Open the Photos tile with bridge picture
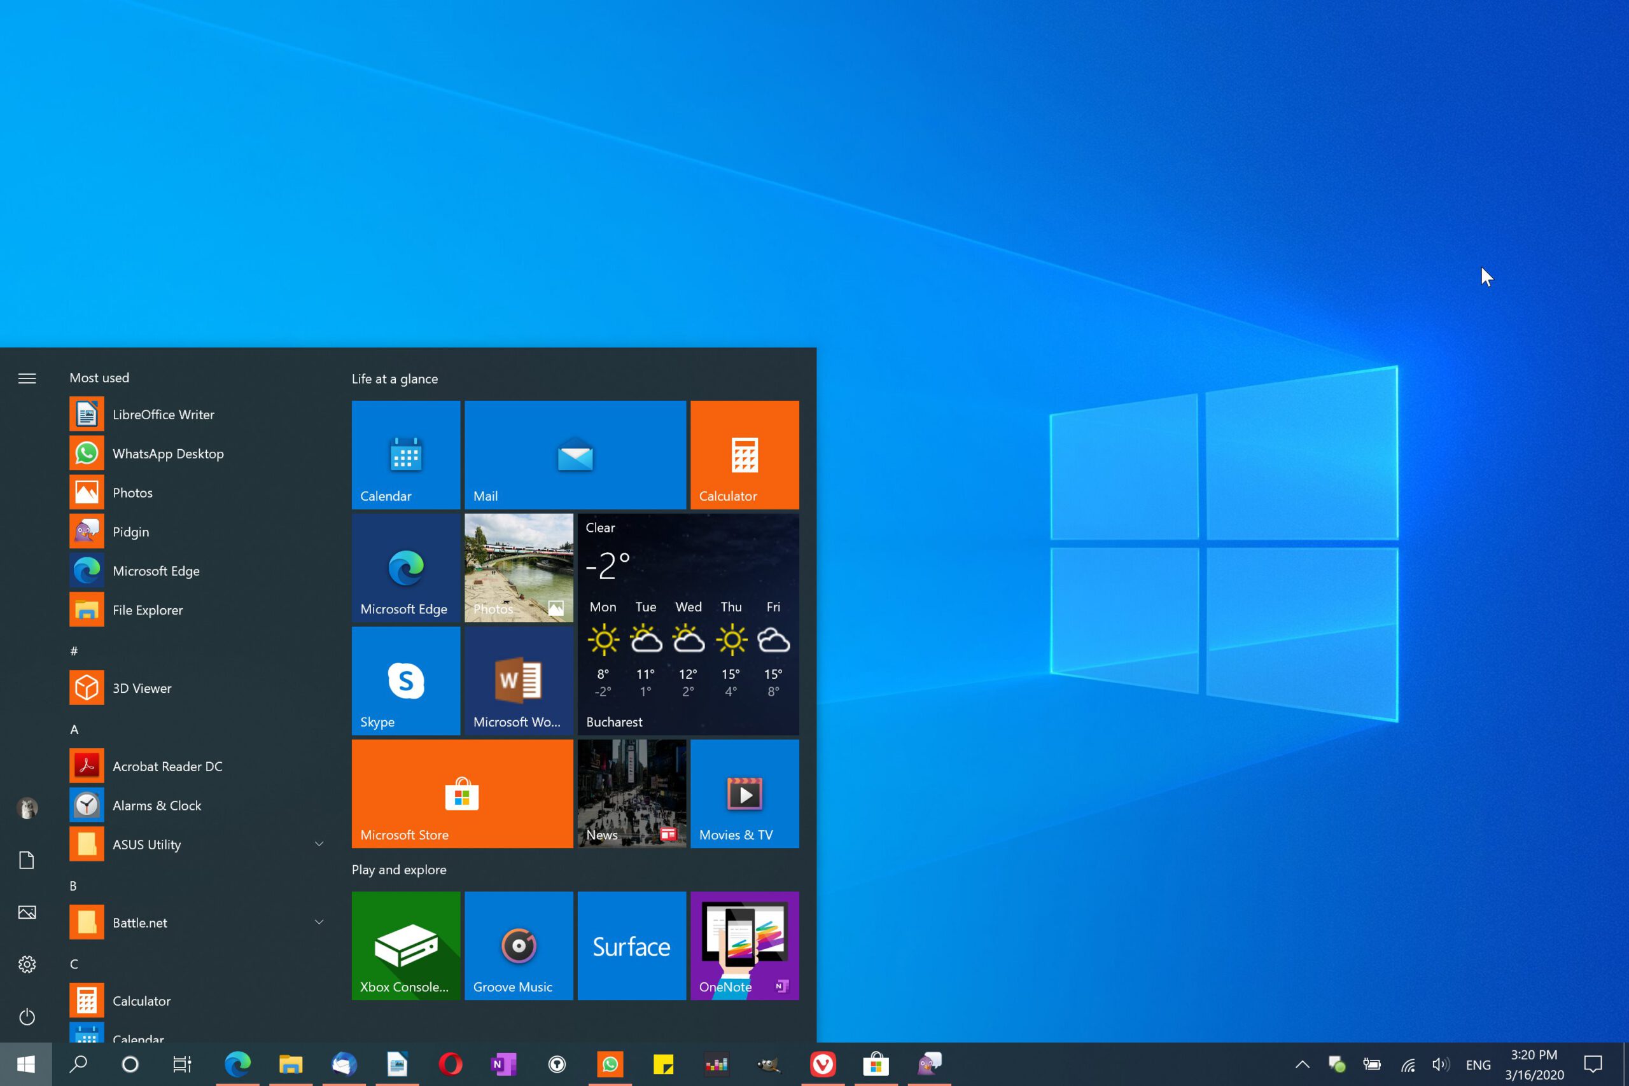The width and height of the screenshot is (1629, 1086). click(519, 568)
